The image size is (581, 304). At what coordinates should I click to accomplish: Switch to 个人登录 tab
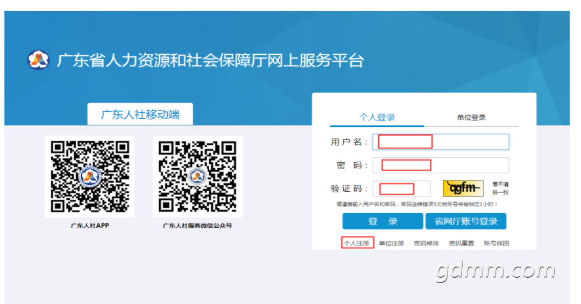[x=377, y=117]
